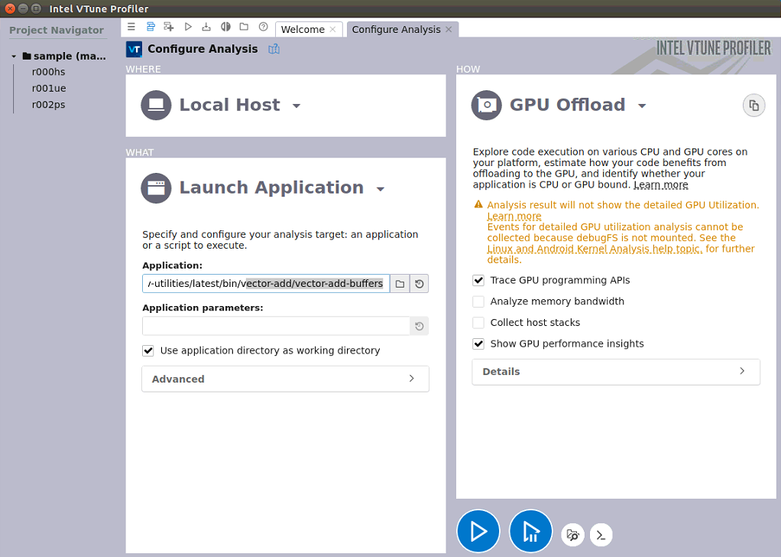This screenshot has width=781, height=557.
Task: Toggle Use application directory as working directory
Action: pos(148,350)
